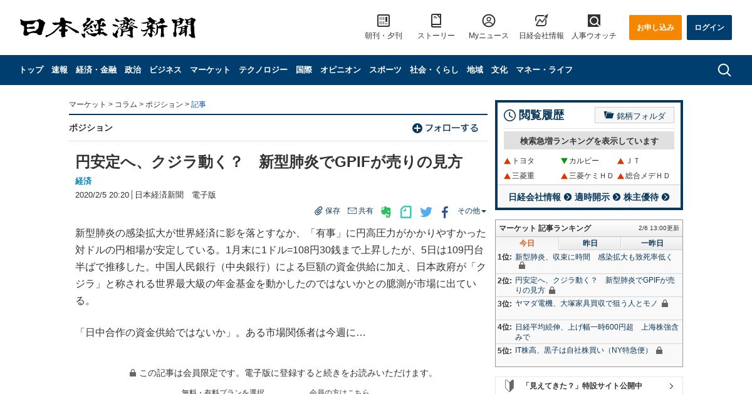Open the ビジネス navigation item
The width and height of the screenshot is (752, 394).
tap(165, 70)
